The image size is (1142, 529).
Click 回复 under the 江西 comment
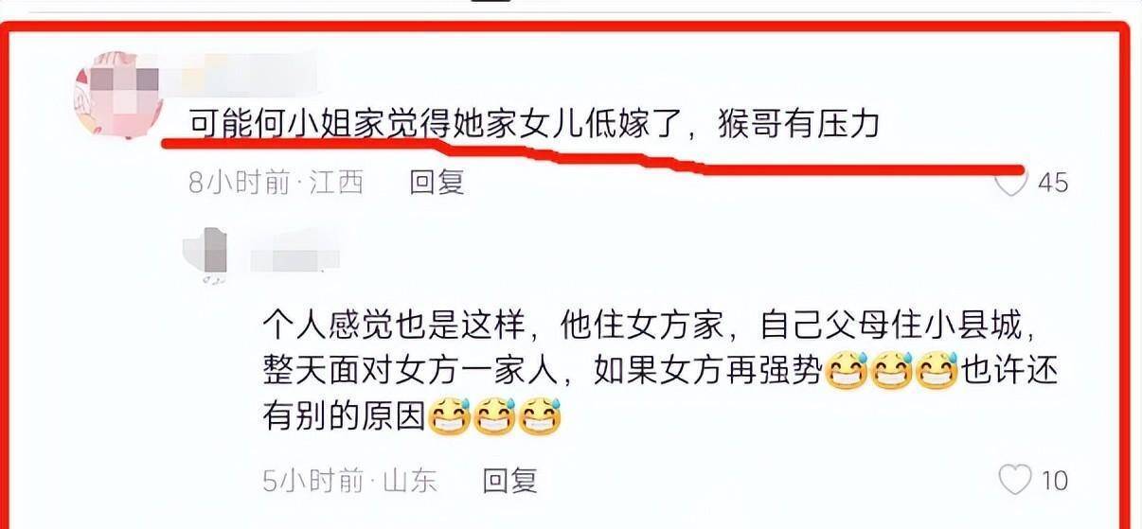coord(437,182)
